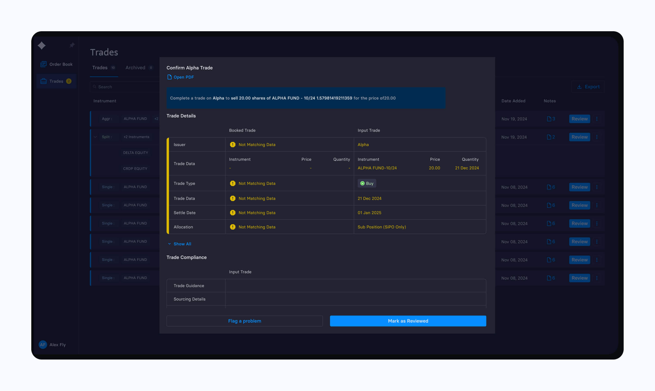Click the Open PDF document icon
Screen dimensions: 655x391
tap(169, 77)
